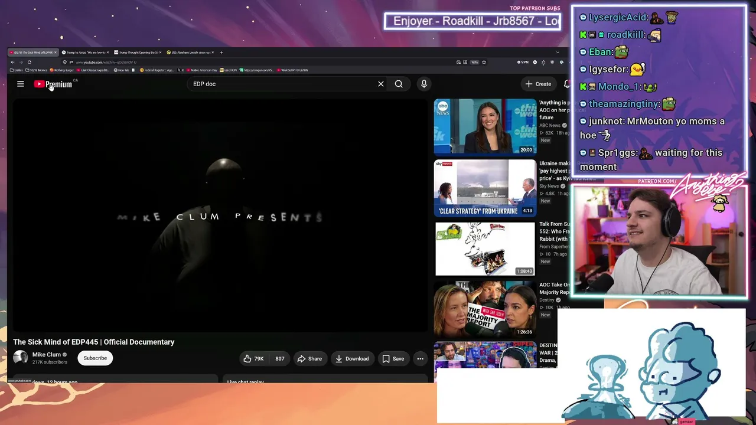Click the 'Live chat replay' text
The image size is (756, 425).
246,381
